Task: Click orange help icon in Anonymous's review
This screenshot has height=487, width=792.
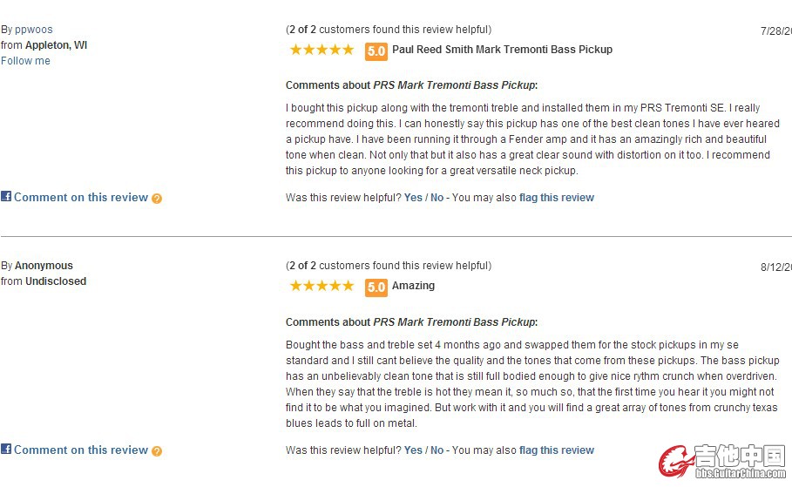Action: coord(157,451)
